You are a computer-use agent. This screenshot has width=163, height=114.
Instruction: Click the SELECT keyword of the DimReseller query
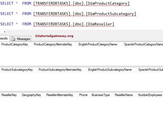click(x=7, y=24)
